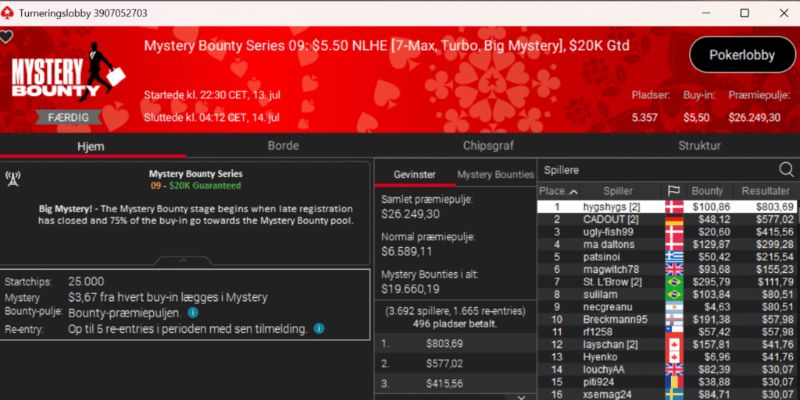Minimize the tournament lobby window
Screen dimensions: 800x400
pos(706,12)
